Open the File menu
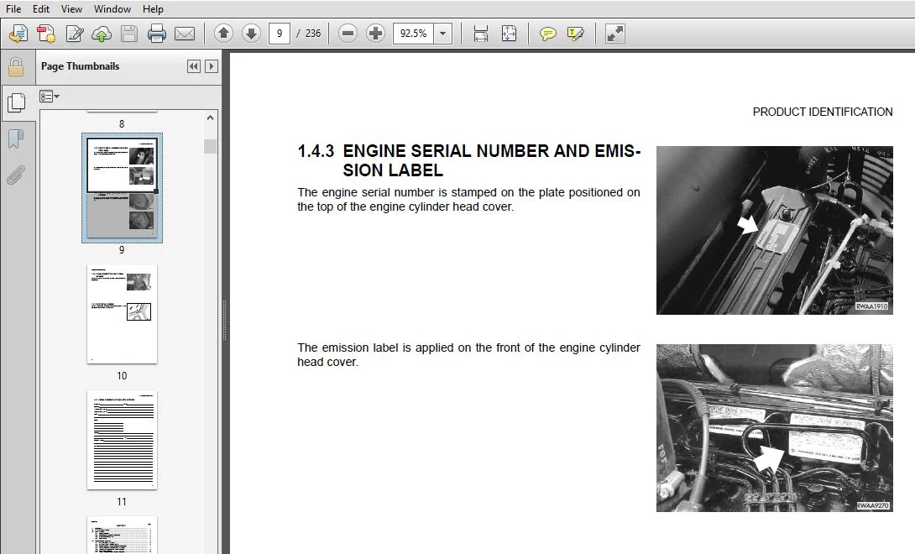 (13, 8)
